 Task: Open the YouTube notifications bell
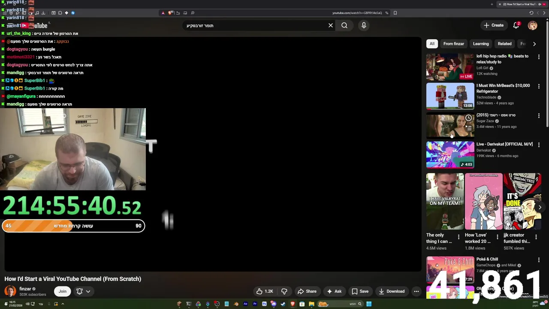click(516, 25)
